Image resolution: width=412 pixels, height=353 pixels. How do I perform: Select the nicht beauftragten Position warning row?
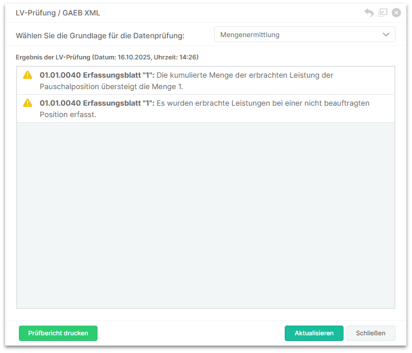205,109
